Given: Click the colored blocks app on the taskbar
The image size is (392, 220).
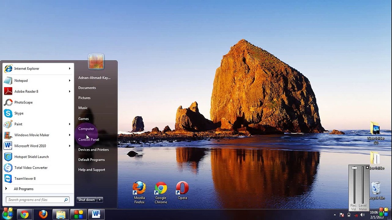Looking at the screenshot, I should 79,215.
